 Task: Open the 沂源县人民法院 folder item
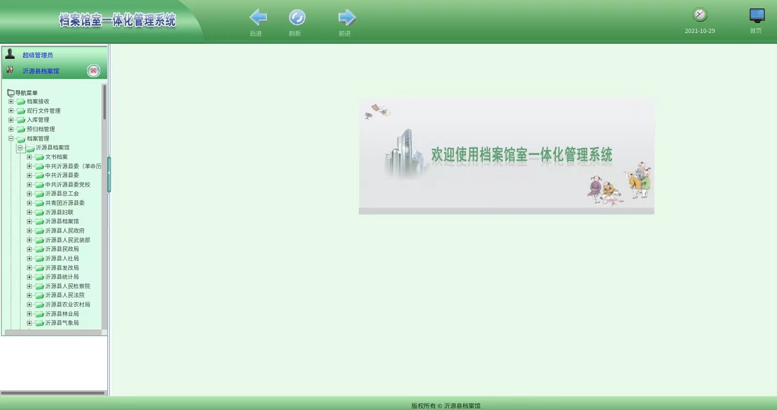[64, 295]
